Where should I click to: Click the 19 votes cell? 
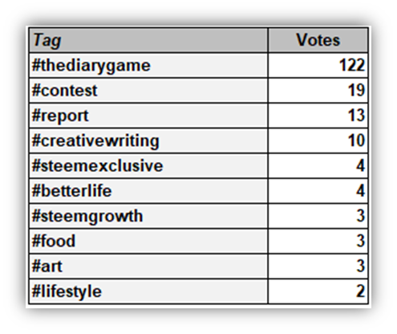pos(318,91)
